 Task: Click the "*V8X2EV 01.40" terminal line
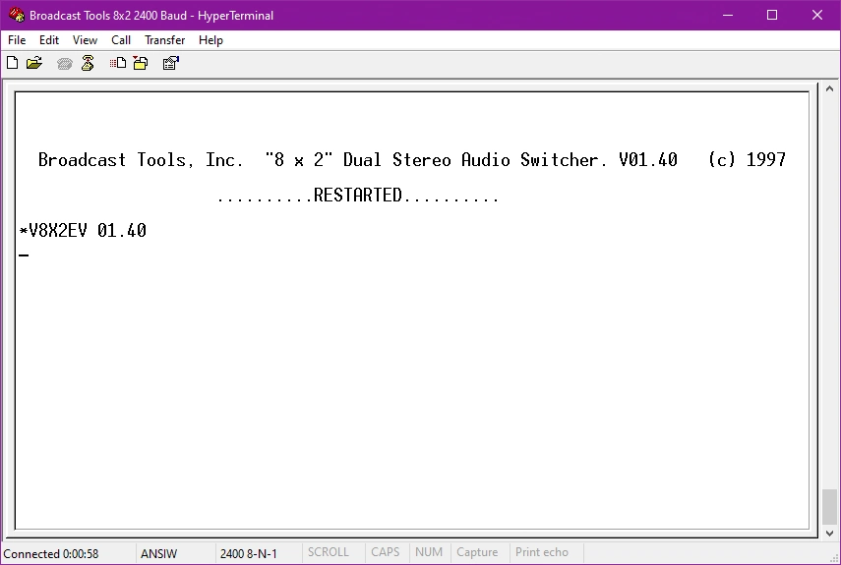click(83, 231)
